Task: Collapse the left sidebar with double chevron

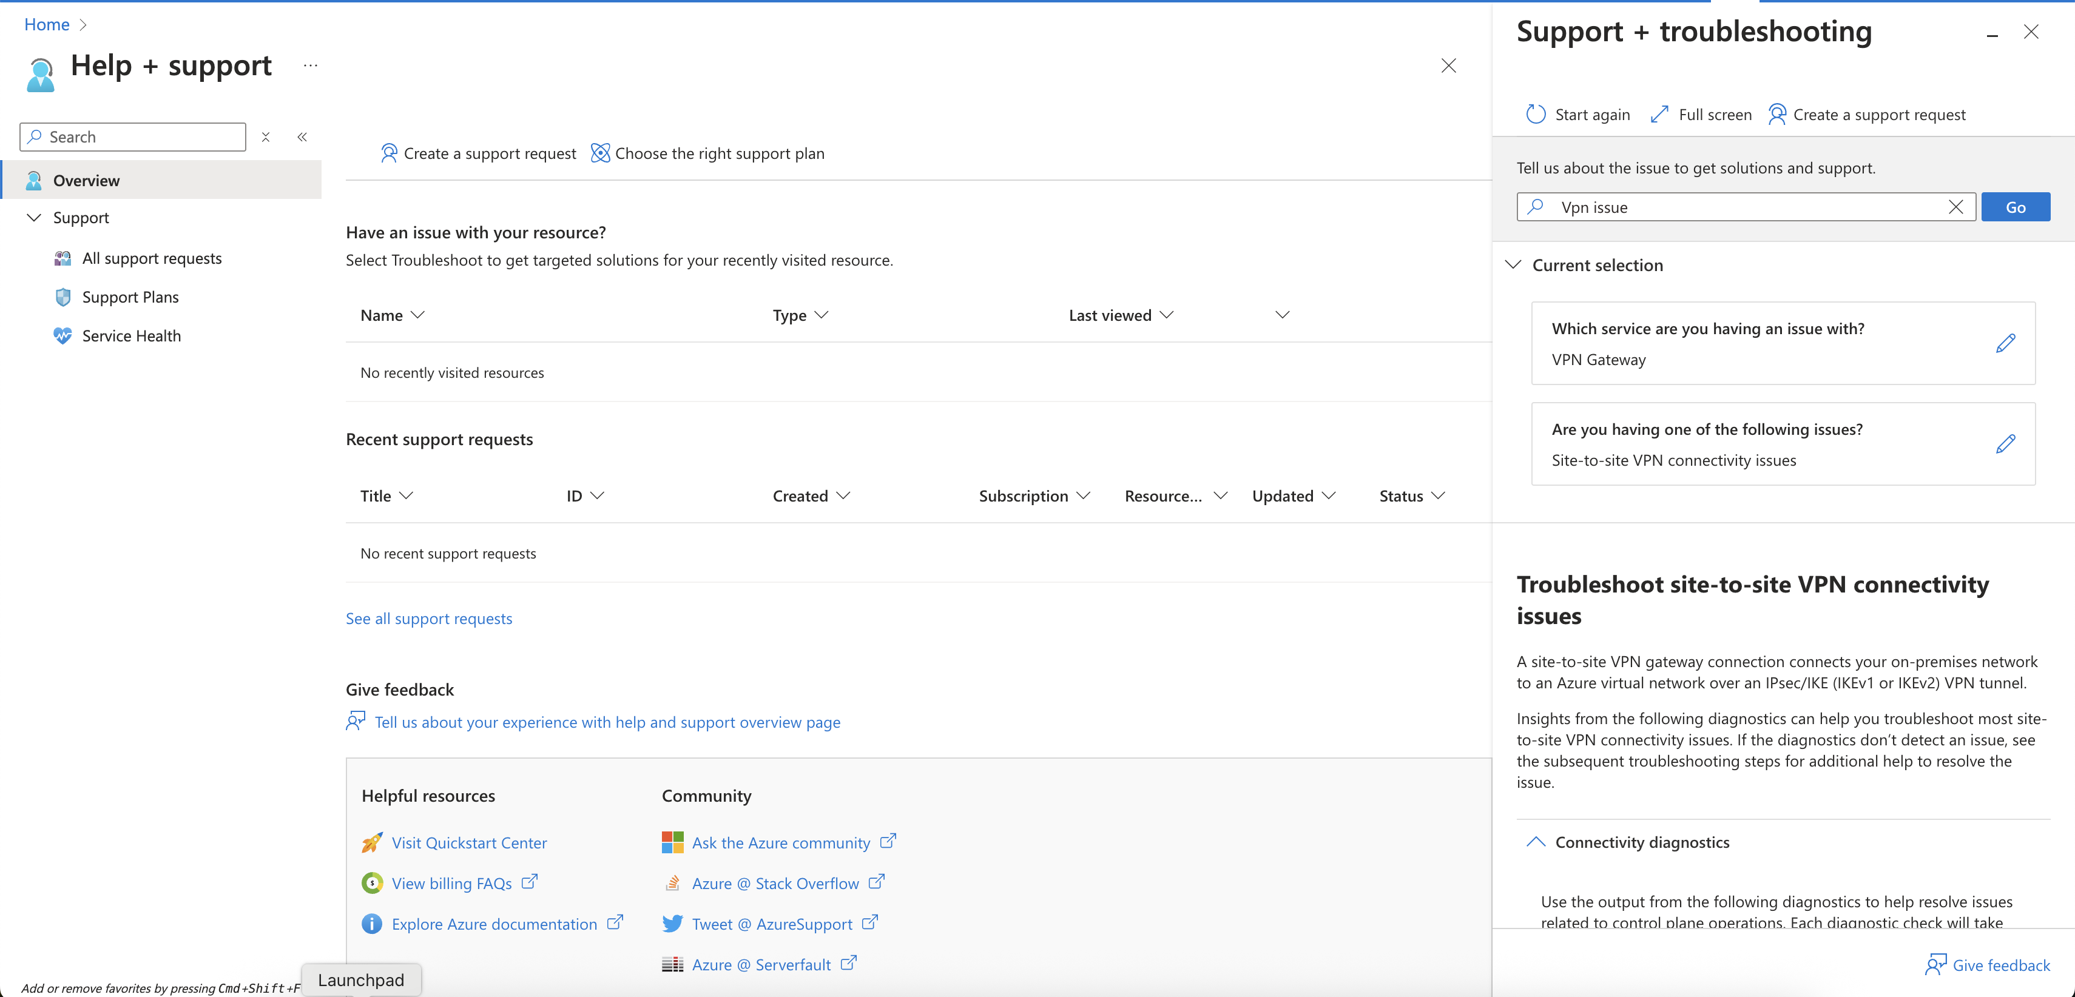Action: [302, 137]
